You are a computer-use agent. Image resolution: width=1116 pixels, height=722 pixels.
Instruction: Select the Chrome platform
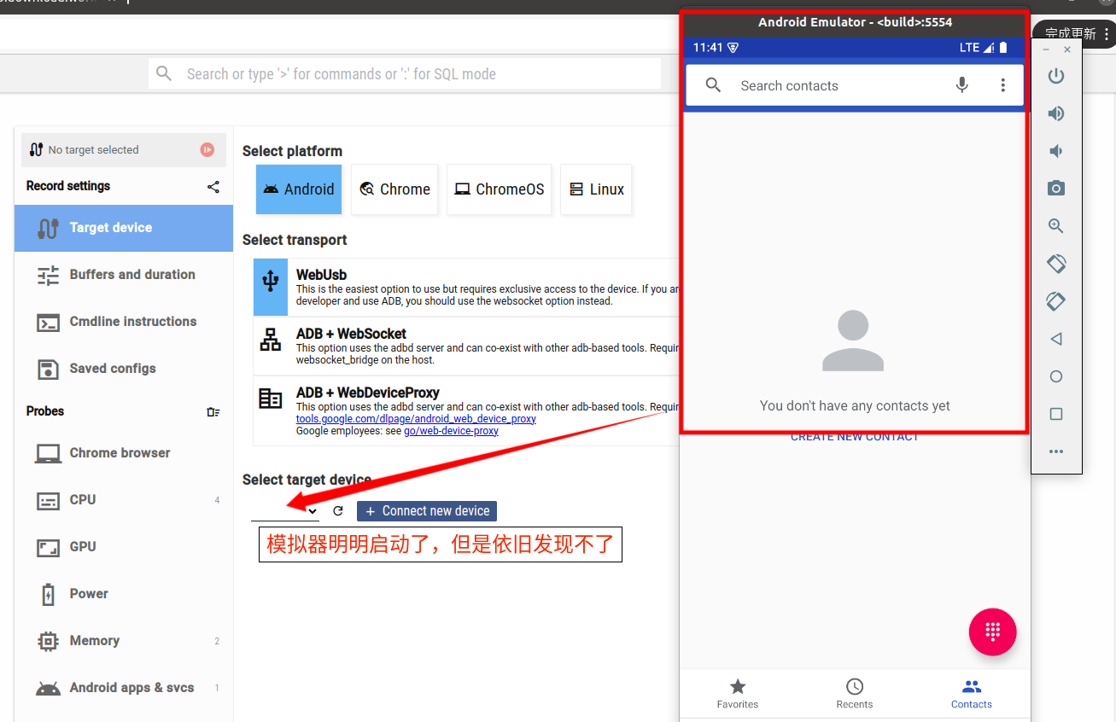coord(394,189)
